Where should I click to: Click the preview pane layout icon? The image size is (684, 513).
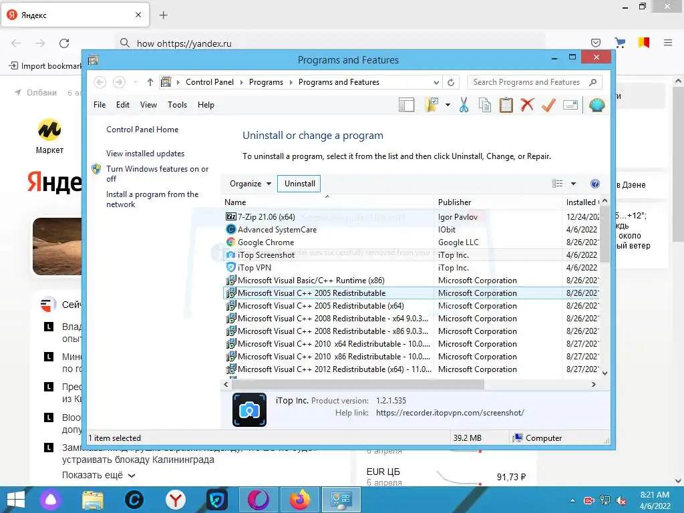click(406, 105)
